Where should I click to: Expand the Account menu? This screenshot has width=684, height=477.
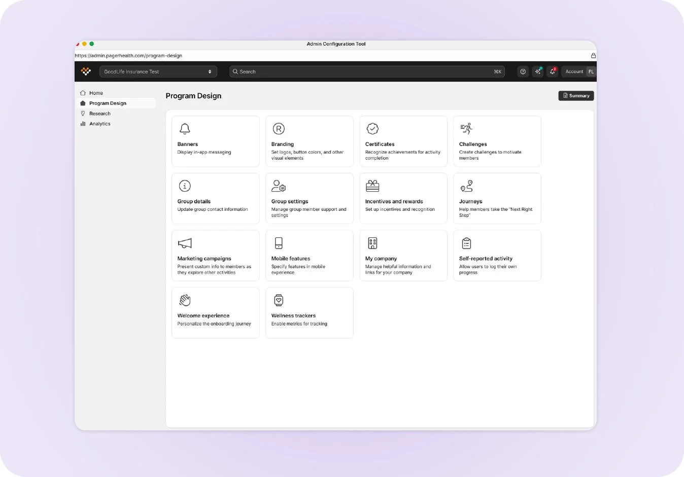[574, 71]
